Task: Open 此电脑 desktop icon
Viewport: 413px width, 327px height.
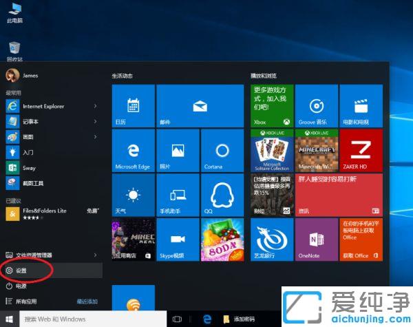Action: click(x=14, y=12)
